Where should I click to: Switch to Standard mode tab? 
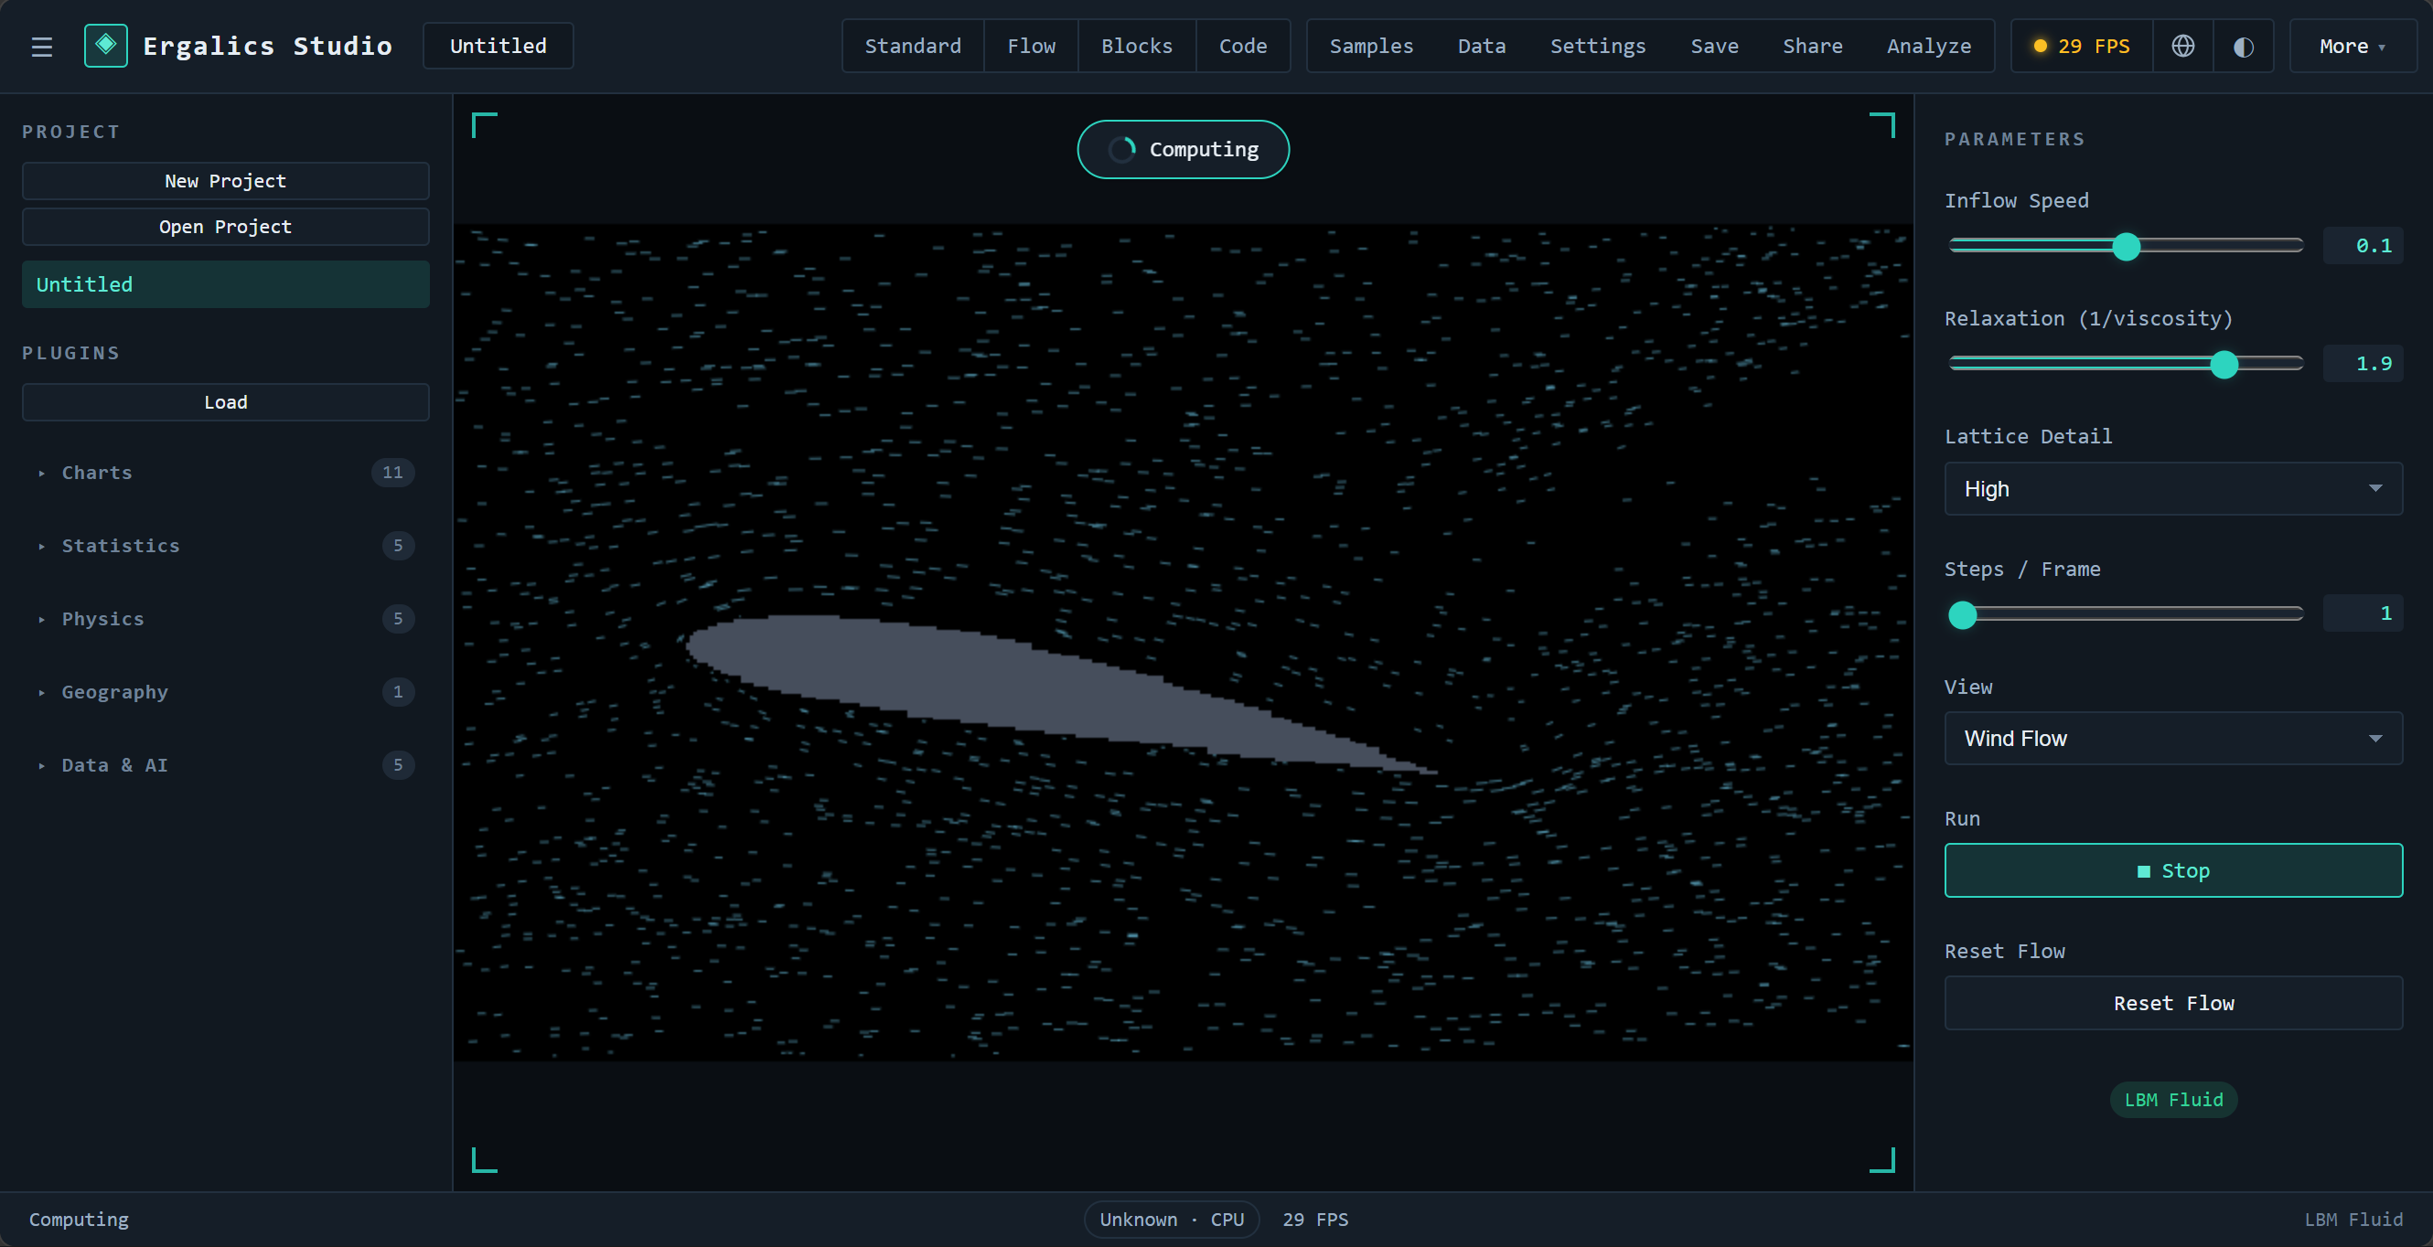click(913, 46)
